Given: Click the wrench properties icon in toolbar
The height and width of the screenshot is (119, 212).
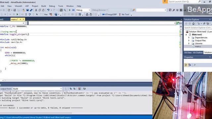Looking at the screenshot, I should pos(174,10).
